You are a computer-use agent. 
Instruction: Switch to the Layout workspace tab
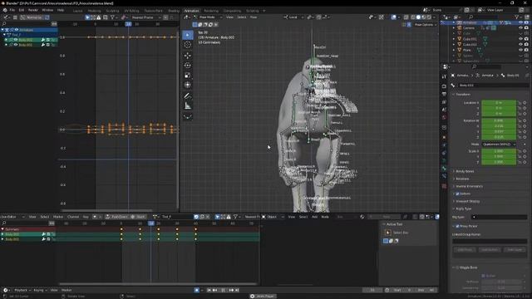tap(77, 11)
